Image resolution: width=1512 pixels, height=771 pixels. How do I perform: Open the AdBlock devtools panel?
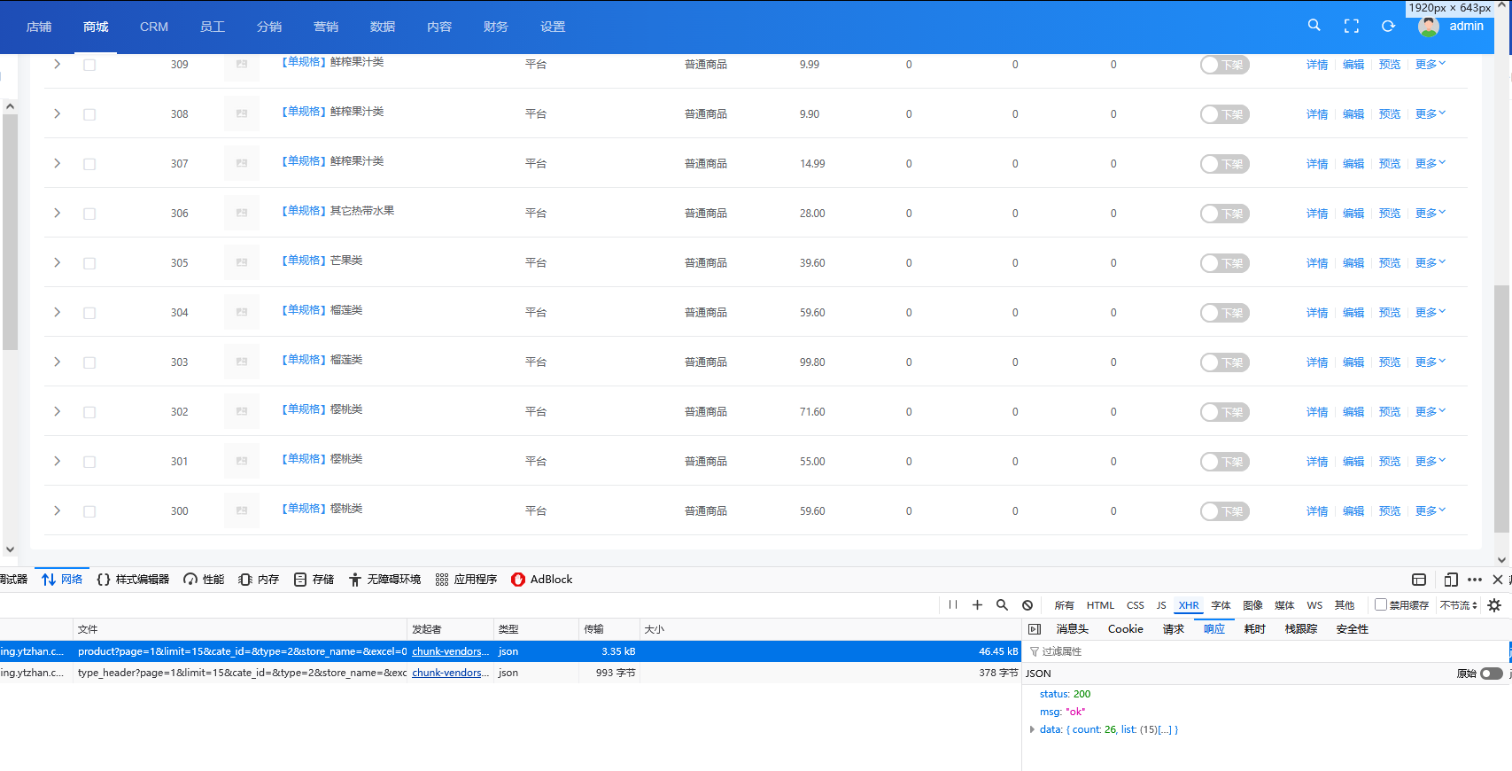(541, 580)
